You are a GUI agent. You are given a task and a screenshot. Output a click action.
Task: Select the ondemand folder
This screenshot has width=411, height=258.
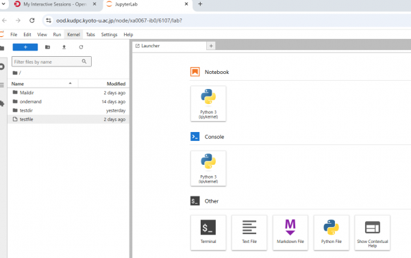coord(68,102)
